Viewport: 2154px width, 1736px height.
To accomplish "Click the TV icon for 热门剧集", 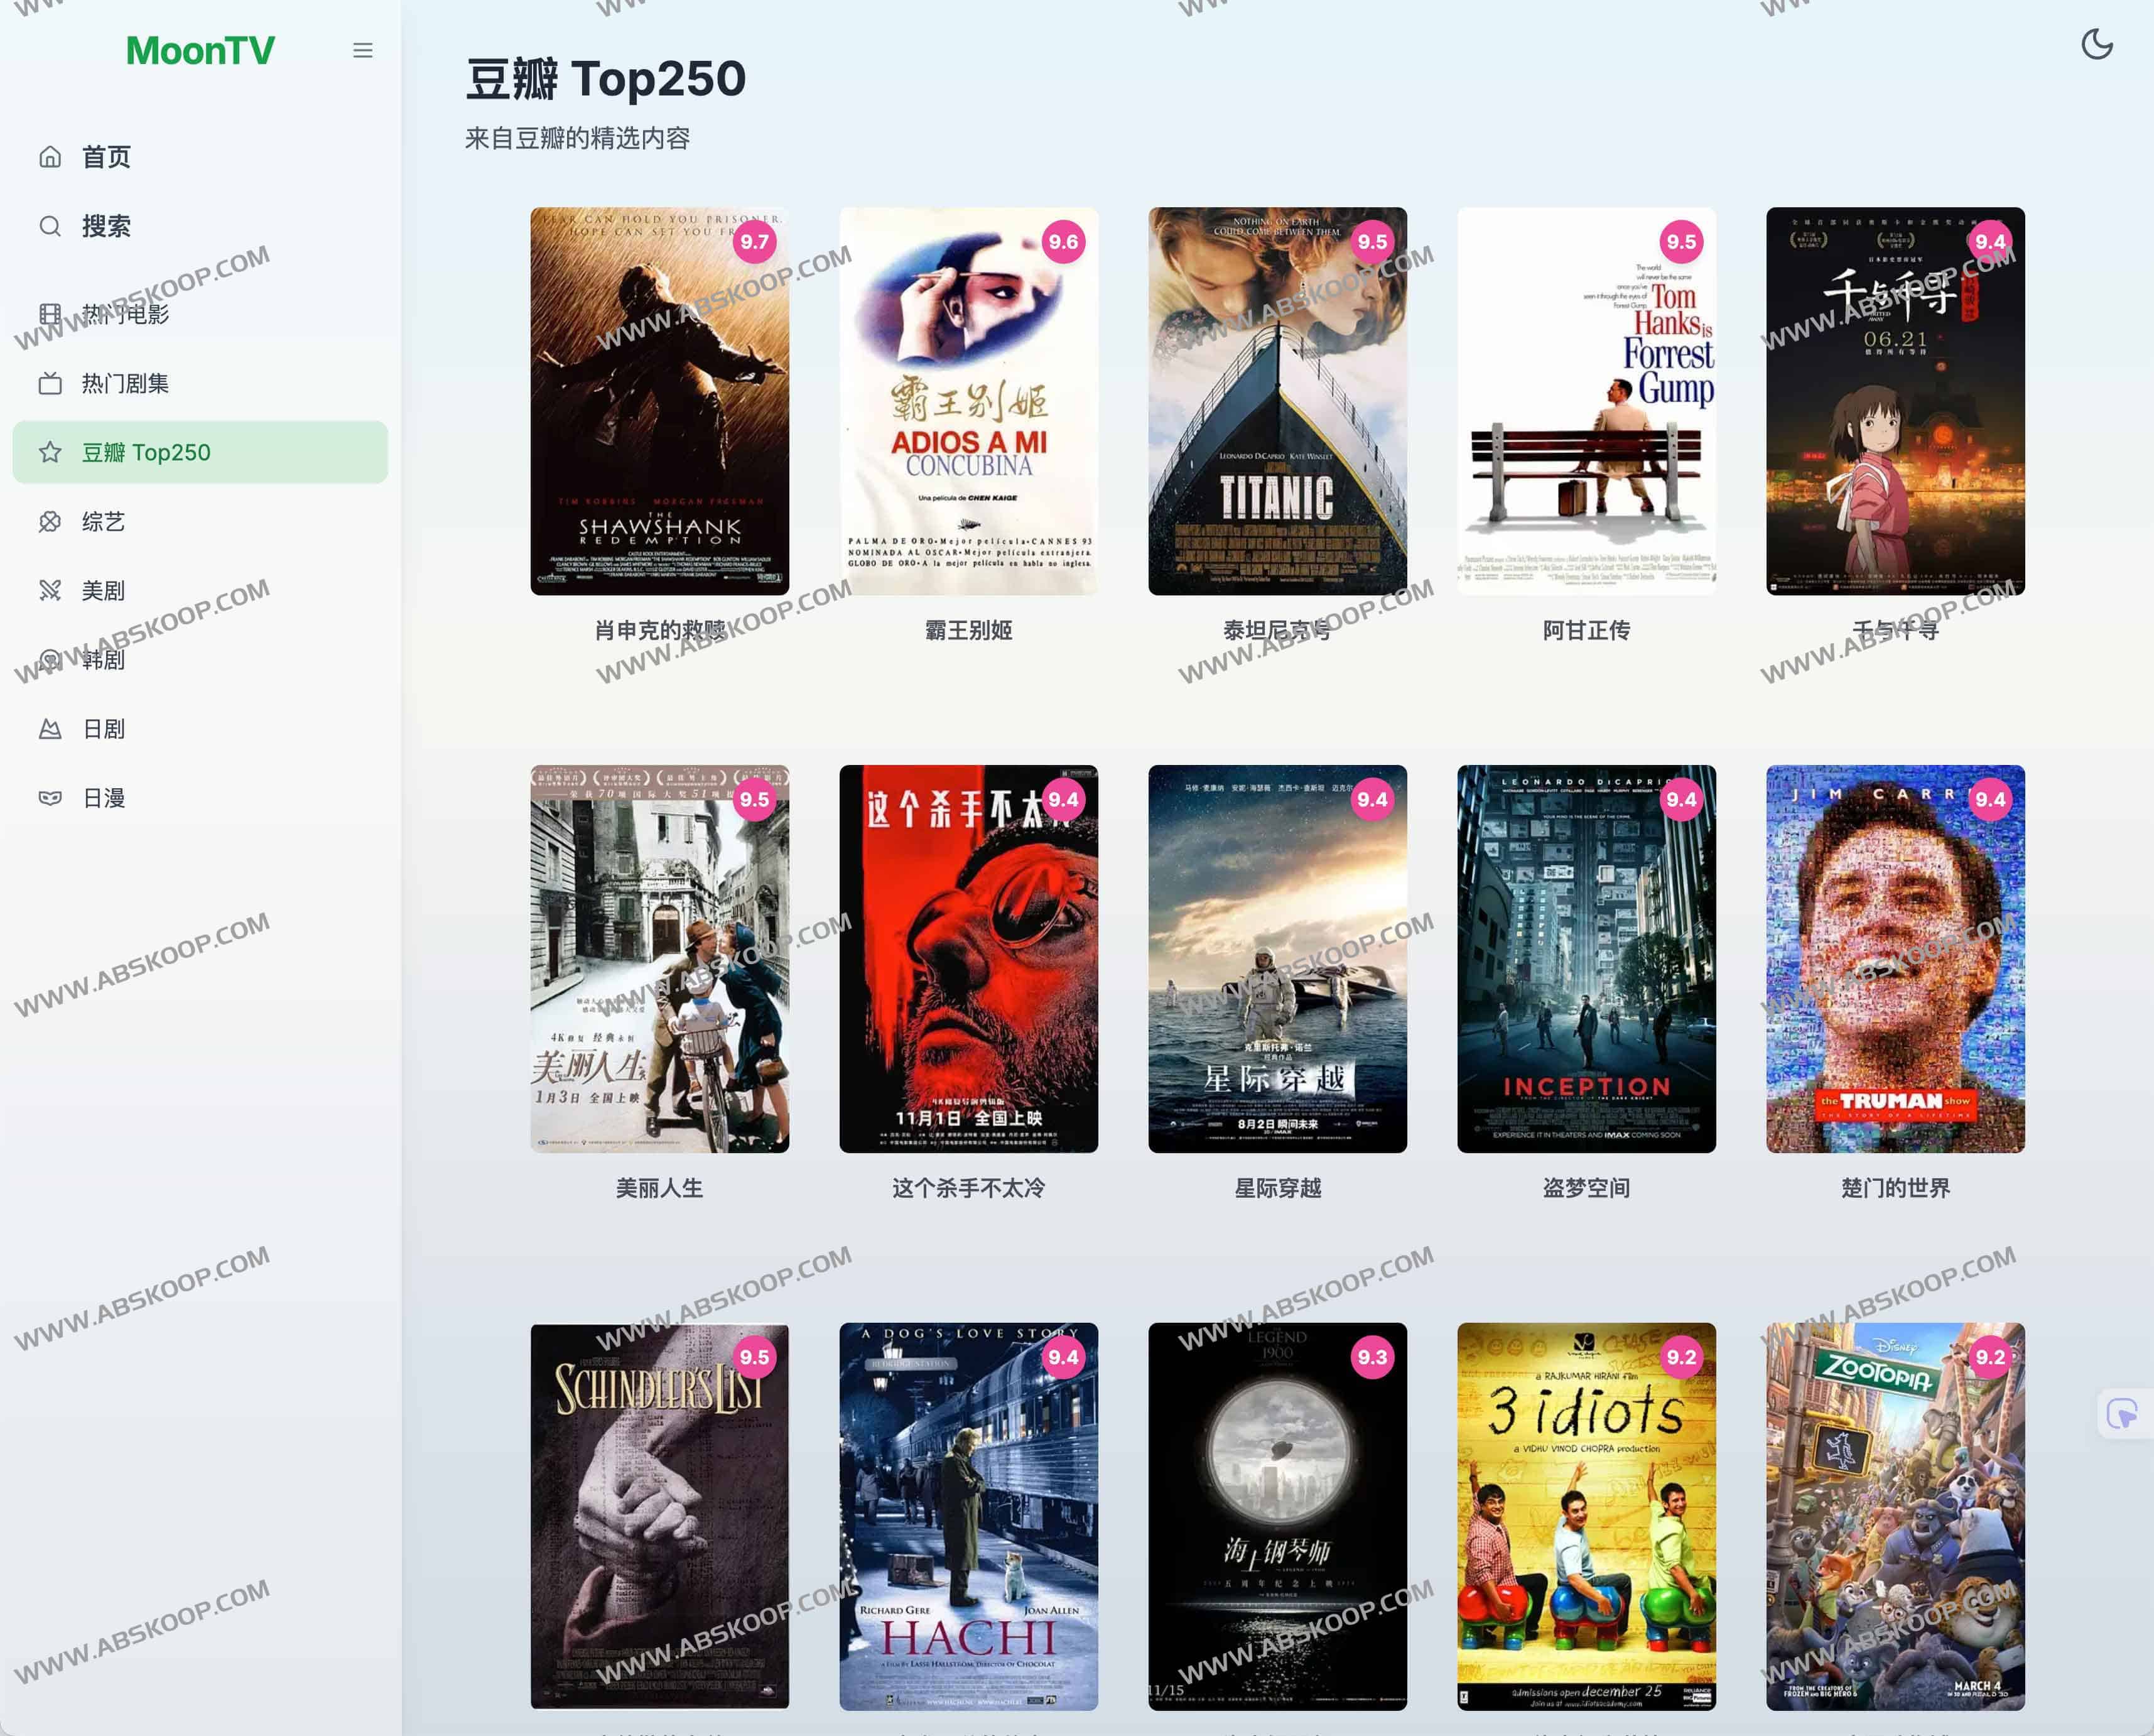I will coord(50,383).
